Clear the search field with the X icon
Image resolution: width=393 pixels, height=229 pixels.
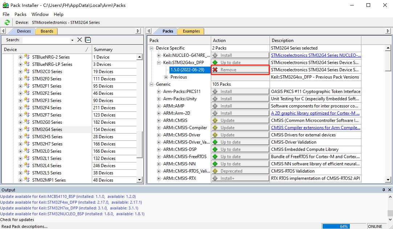(80, 40)
